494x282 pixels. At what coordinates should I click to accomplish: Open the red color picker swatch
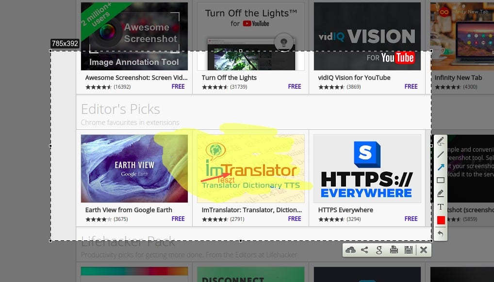pos(441,220)
